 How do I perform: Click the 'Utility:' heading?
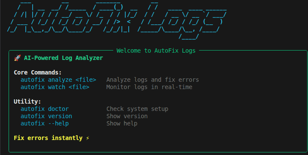(x=27, y=101)
